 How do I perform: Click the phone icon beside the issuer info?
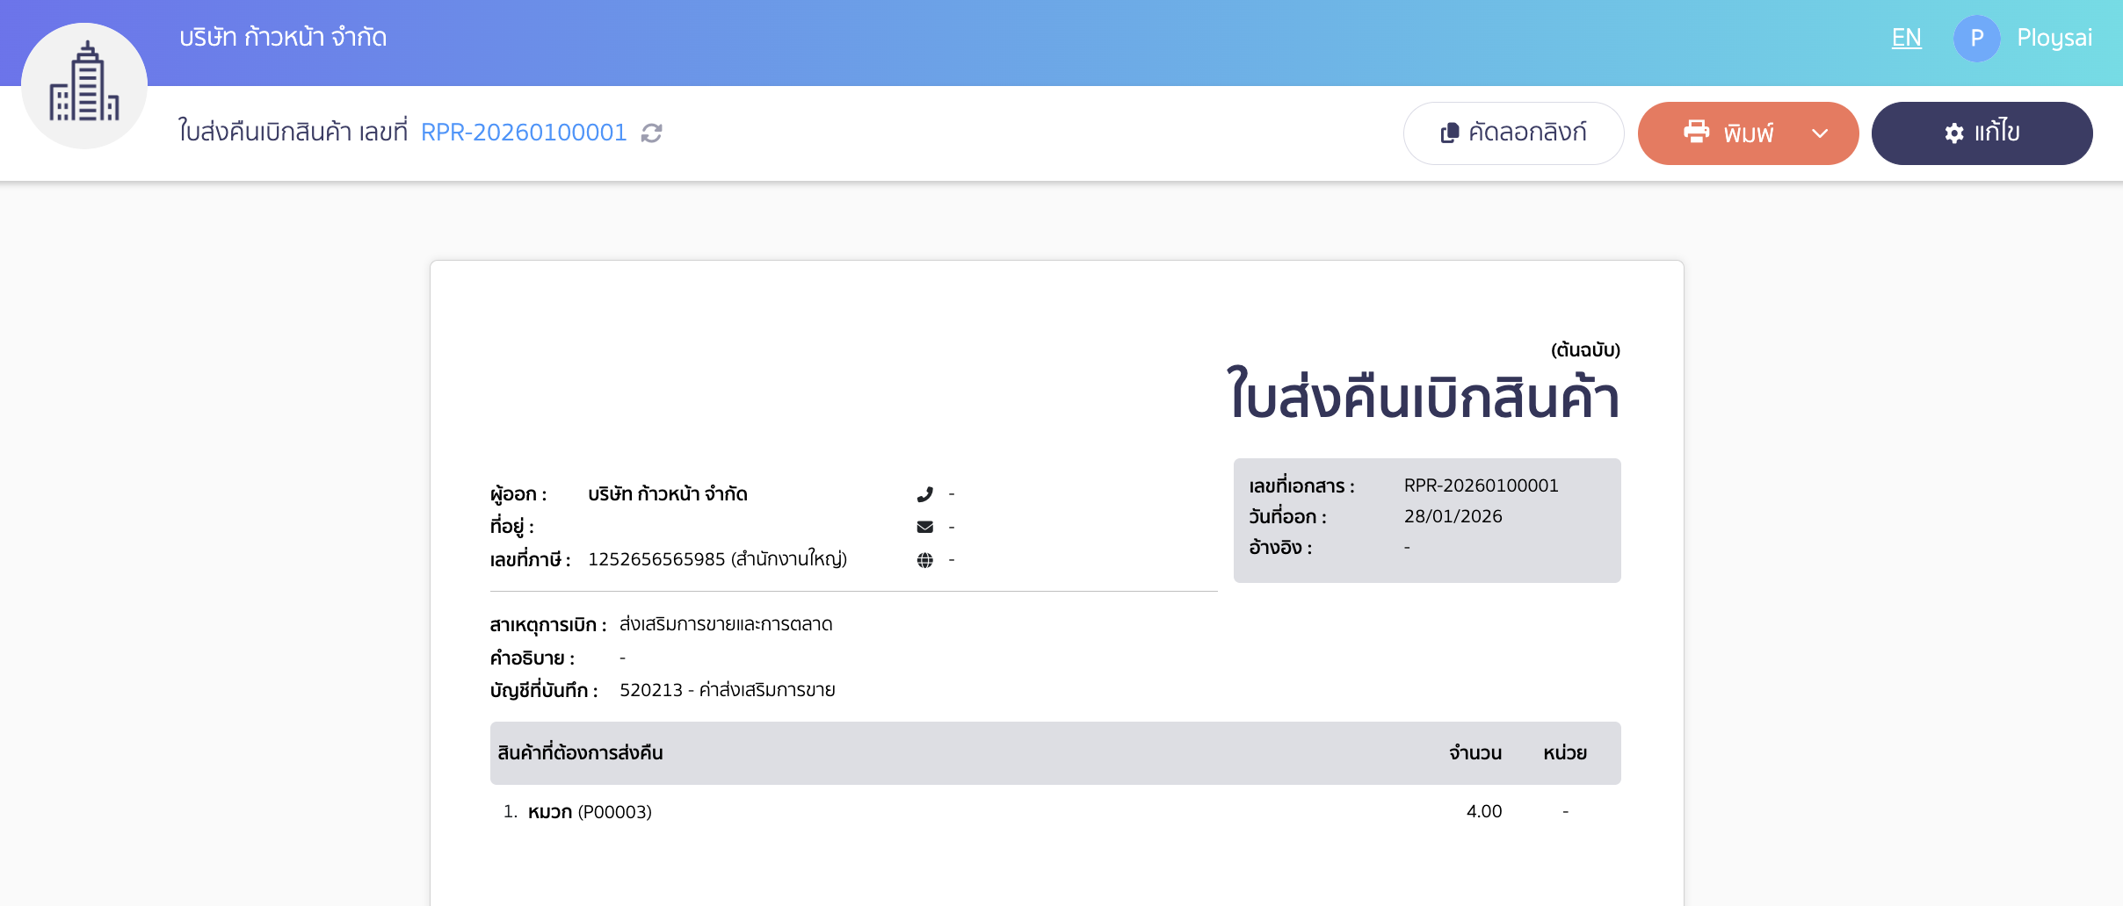pos(924,493)
